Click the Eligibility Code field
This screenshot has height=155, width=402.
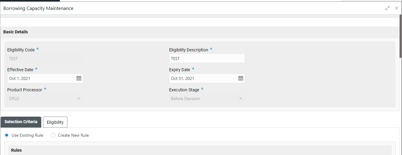point(45,59)
